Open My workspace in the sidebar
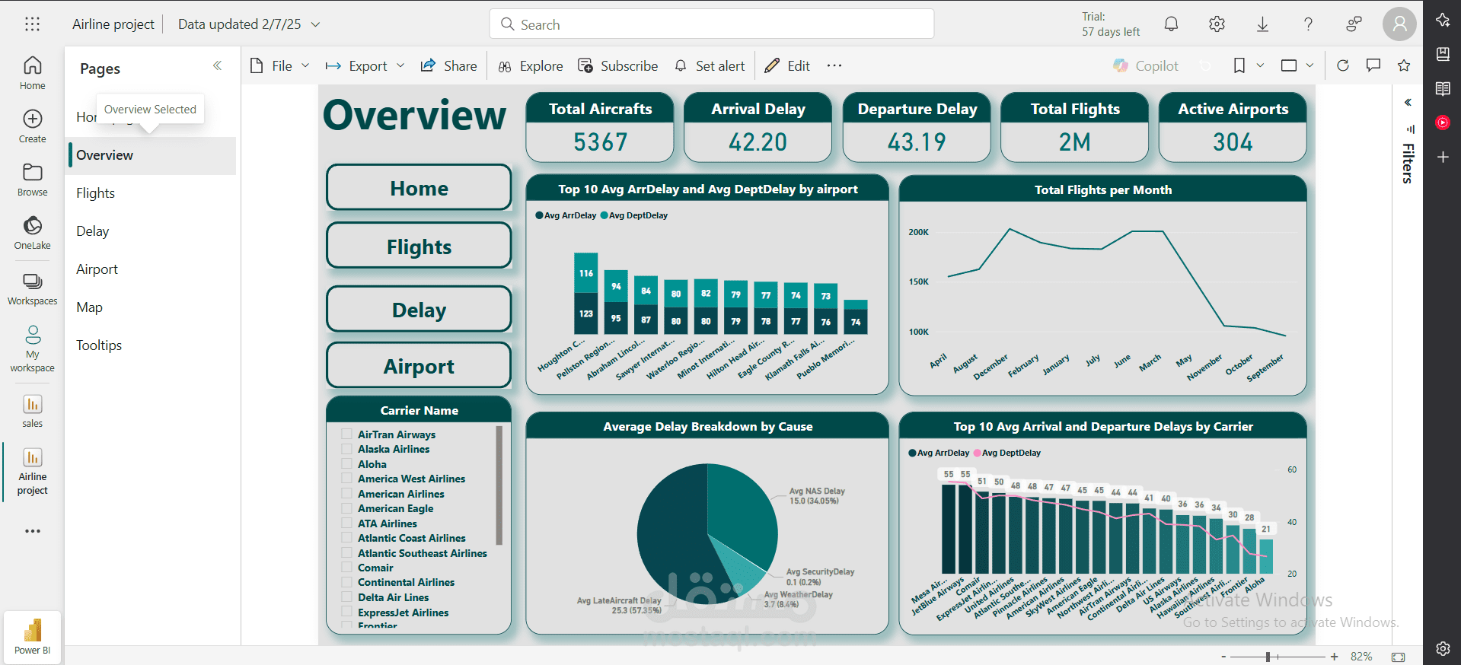 (x=32, y=349)
